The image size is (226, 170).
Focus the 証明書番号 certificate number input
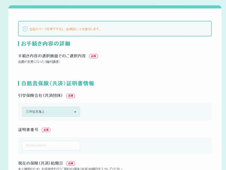tap(51, 146)
